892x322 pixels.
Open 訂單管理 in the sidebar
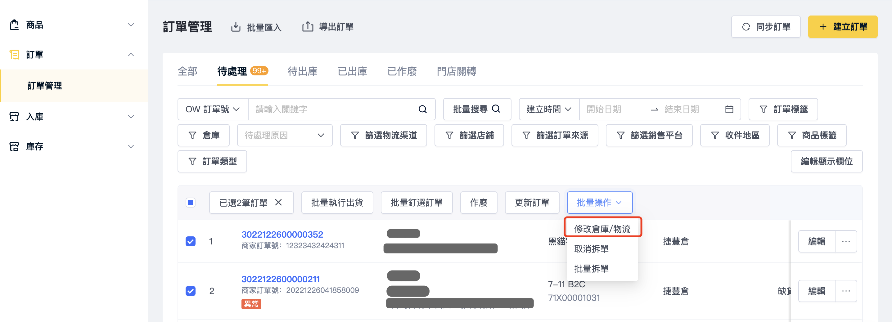pyautogui.click(x=74, y=86)
